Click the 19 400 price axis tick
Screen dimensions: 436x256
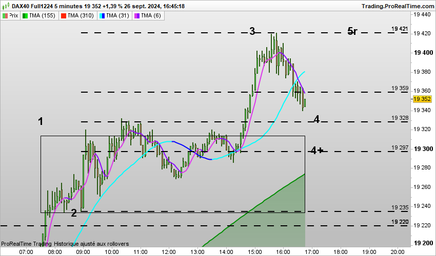pos(423,53)
